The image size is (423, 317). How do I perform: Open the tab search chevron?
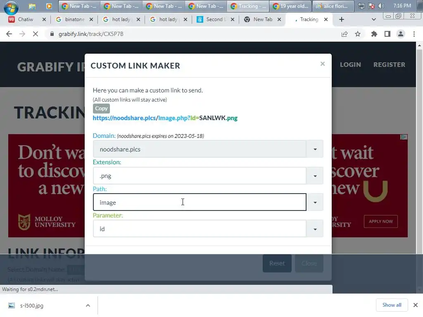(373, 19)
